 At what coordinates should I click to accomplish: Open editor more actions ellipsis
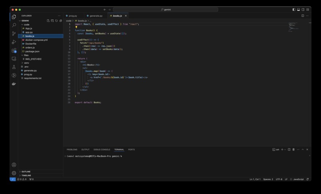click(x=307, y=16)
